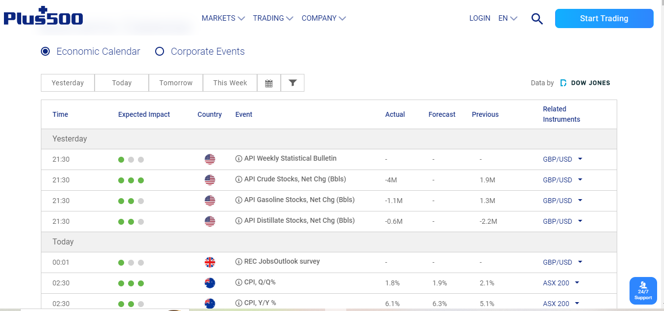The image size is (664, 311).
Task: Click info icon for API Weekly Statistical Bulletin
Action: 239,159
